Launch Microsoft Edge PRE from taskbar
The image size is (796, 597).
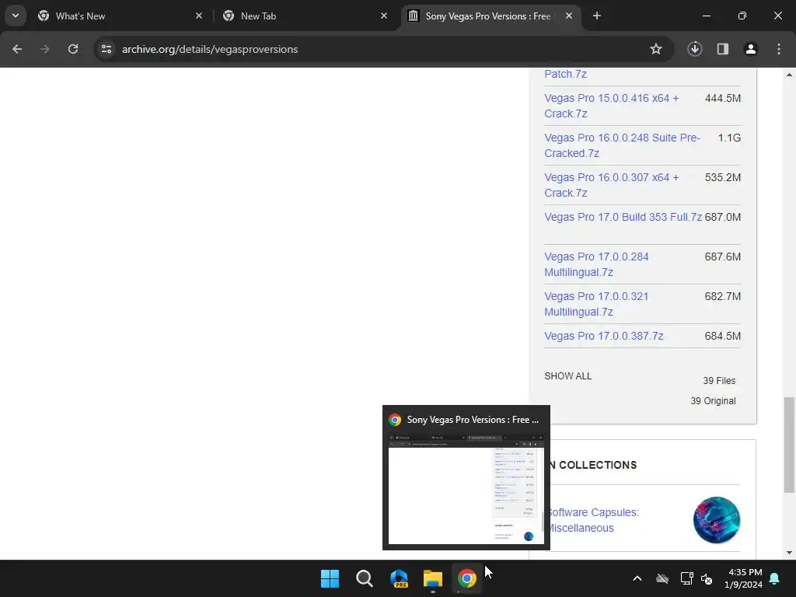399,578
